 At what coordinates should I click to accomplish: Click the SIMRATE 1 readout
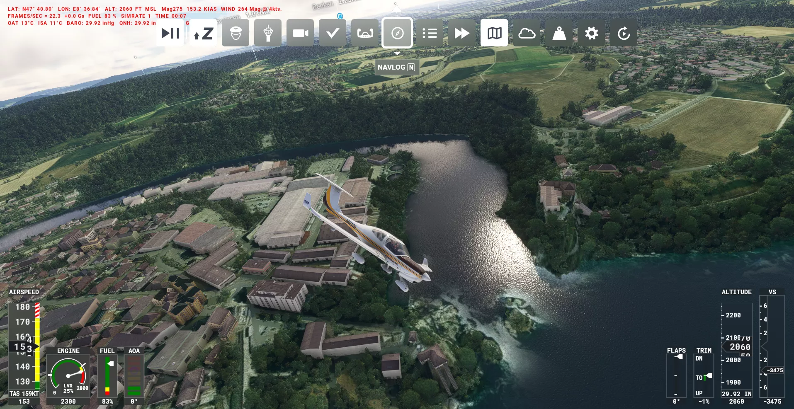click(x=136, y=16)
